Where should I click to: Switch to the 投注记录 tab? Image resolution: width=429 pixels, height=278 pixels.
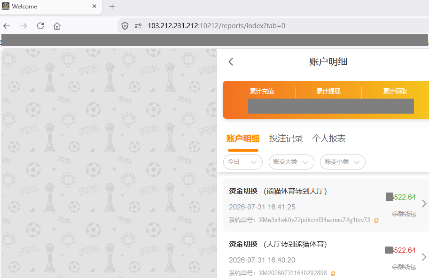286,139
